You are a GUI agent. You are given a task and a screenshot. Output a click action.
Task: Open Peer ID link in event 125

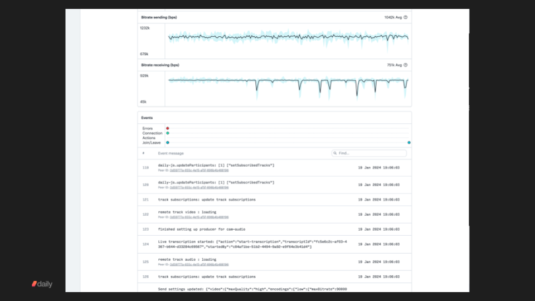click(199, 264)
